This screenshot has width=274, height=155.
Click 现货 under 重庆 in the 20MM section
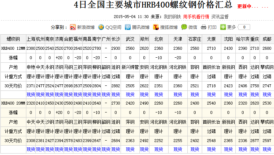pos(255,150)
